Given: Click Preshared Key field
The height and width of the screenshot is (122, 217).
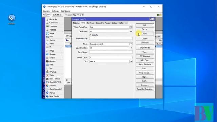Looking at the screenshot, I should [111, 38].
